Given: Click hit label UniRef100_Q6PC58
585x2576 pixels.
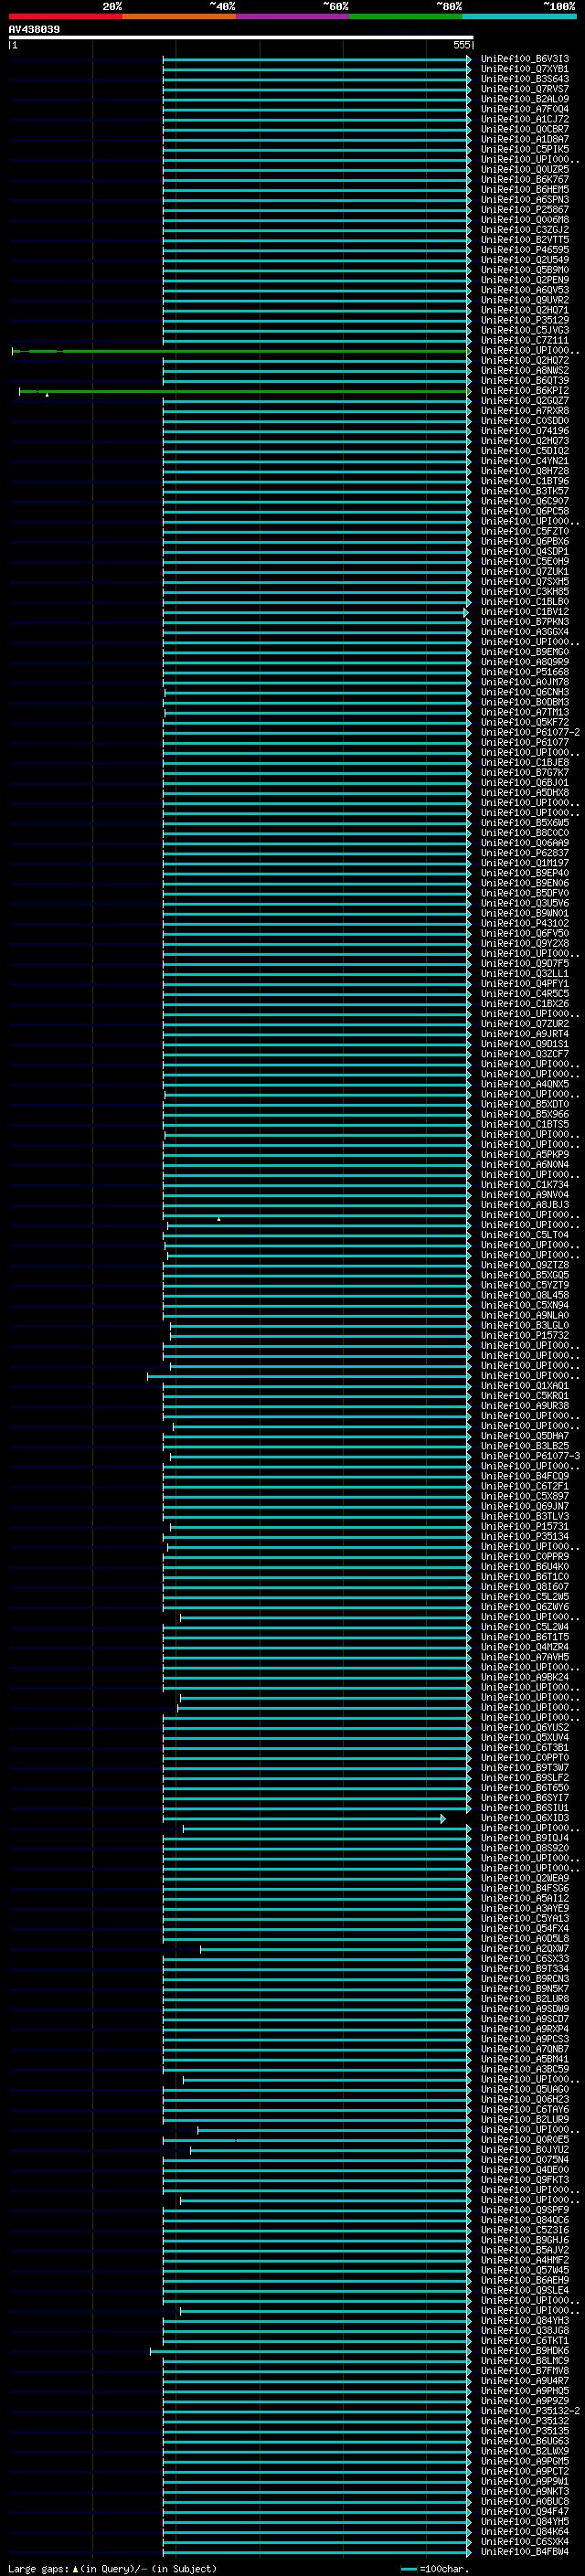Looking at the screenshot, I should click(x=525, y=511).
